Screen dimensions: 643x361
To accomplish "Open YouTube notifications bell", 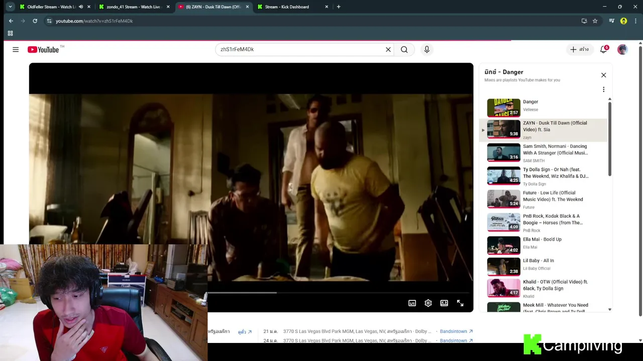I will coord(604,49).
